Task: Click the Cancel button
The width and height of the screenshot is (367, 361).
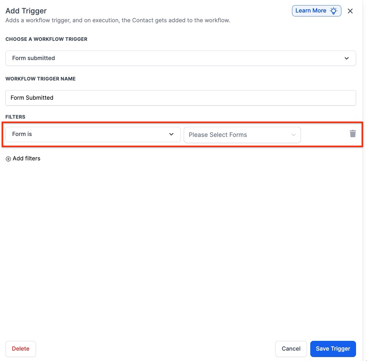Action: [x=291, y=349]
